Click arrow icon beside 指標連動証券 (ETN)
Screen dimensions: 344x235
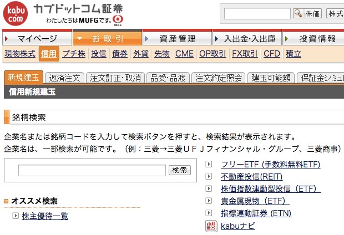point(209,213)
